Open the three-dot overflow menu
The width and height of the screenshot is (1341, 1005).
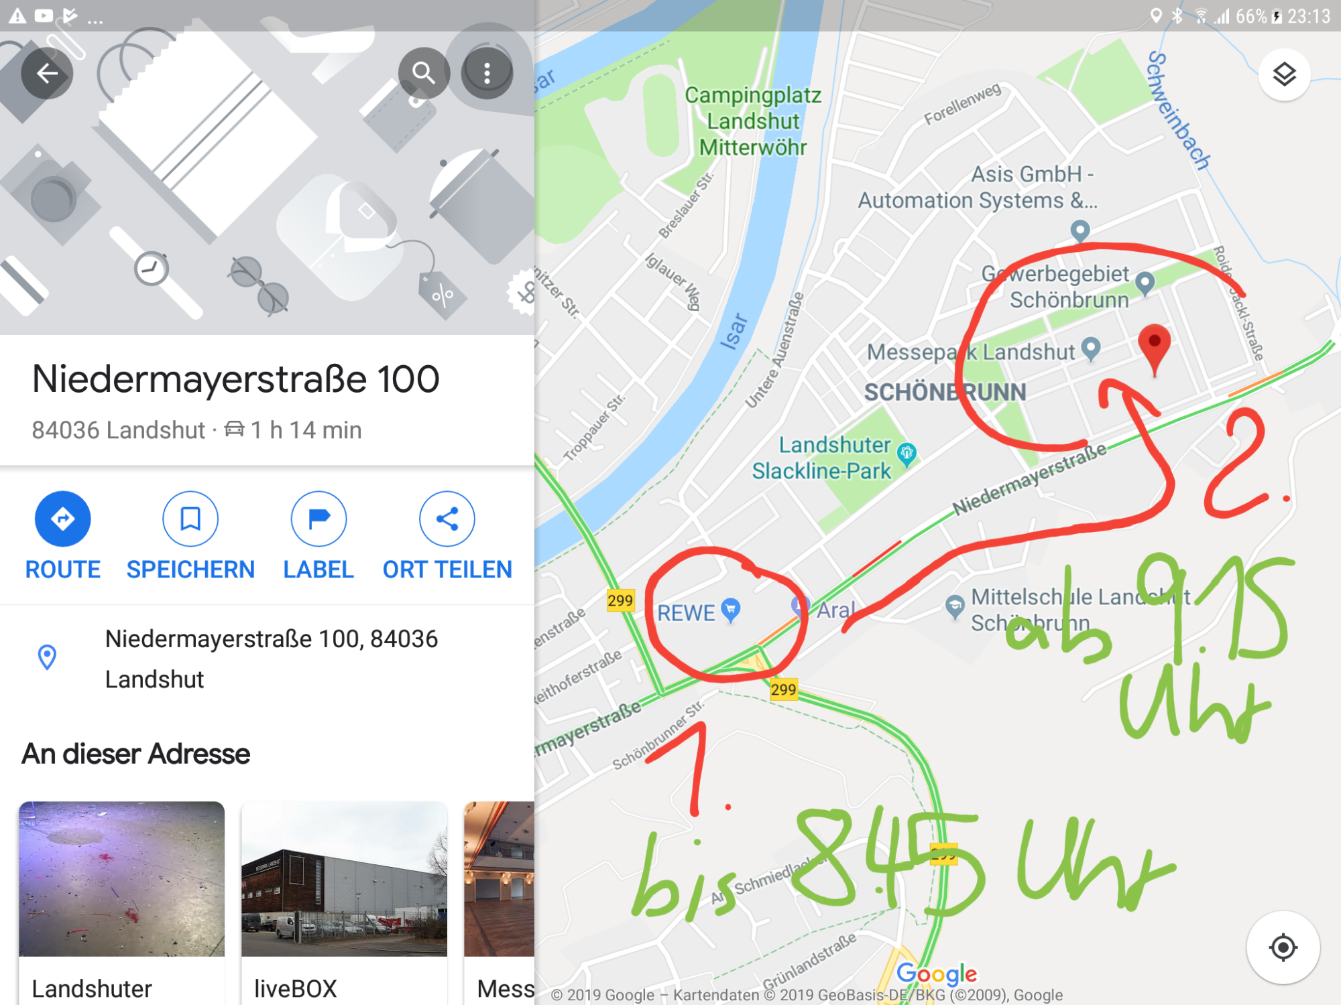pyautogui.click(x=487, y=73)
